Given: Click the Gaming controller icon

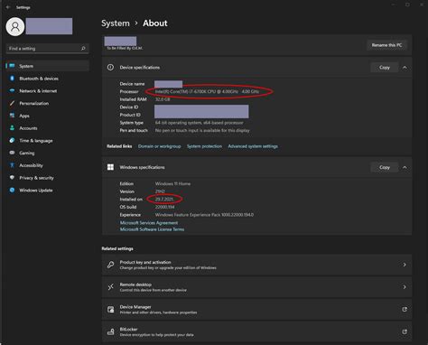Looking at the screenshot, I should click(x=12, y=153).
